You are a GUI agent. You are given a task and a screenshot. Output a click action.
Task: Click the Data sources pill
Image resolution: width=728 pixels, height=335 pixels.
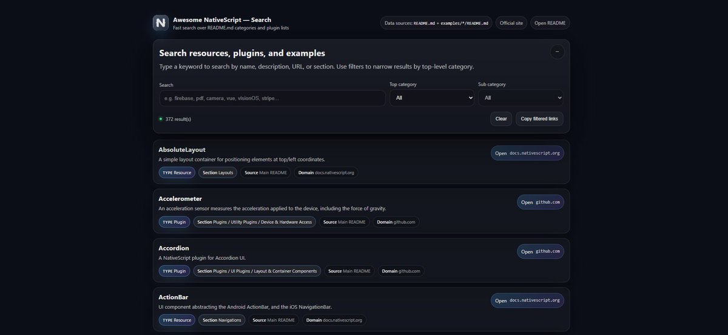[x=436, y=23]
